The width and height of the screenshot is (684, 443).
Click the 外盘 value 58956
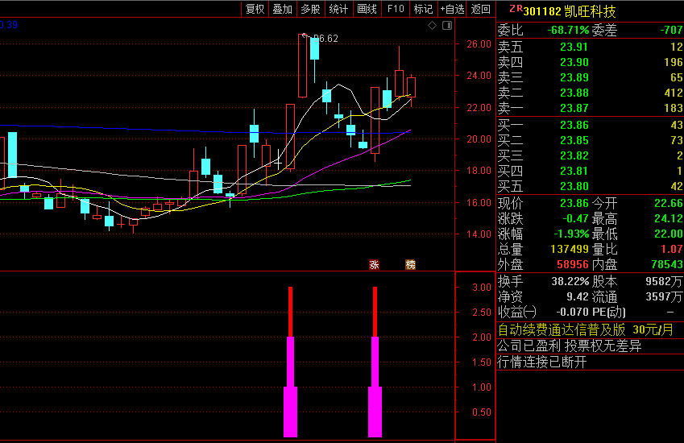[x=573, y=264]
